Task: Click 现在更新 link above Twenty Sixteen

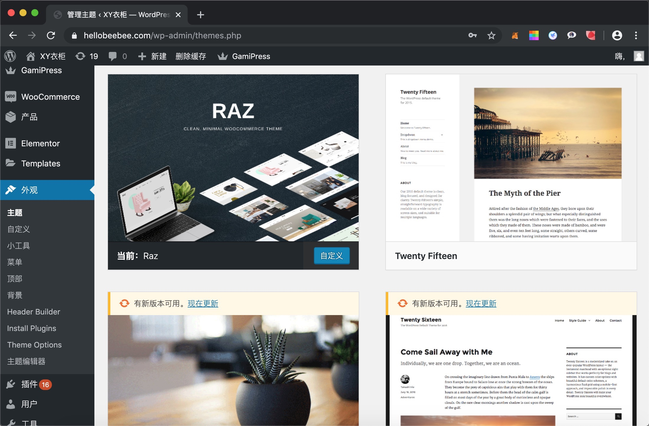Action: coord(481,303)
